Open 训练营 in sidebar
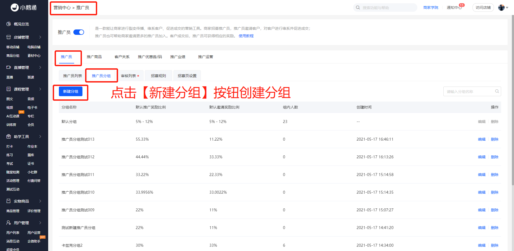This screenshot has width=514, height=251. (11, 125)
